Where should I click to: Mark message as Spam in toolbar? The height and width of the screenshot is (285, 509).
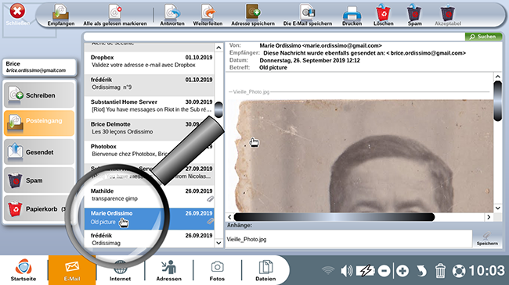[414, 15]
